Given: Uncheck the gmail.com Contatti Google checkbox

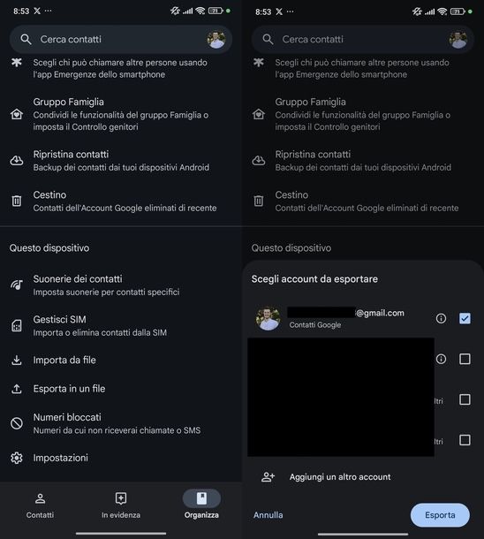Looking at the screenshot, I should pyautogui.click(x=465, y=318).
